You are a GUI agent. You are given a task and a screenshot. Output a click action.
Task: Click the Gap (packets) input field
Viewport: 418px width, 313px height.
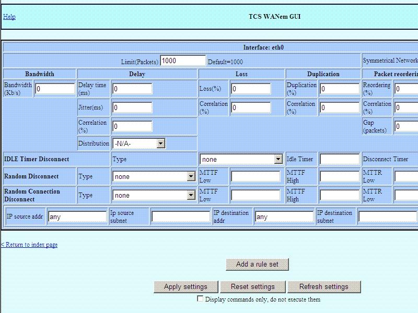pyautogui.click(x=406, y=126)
